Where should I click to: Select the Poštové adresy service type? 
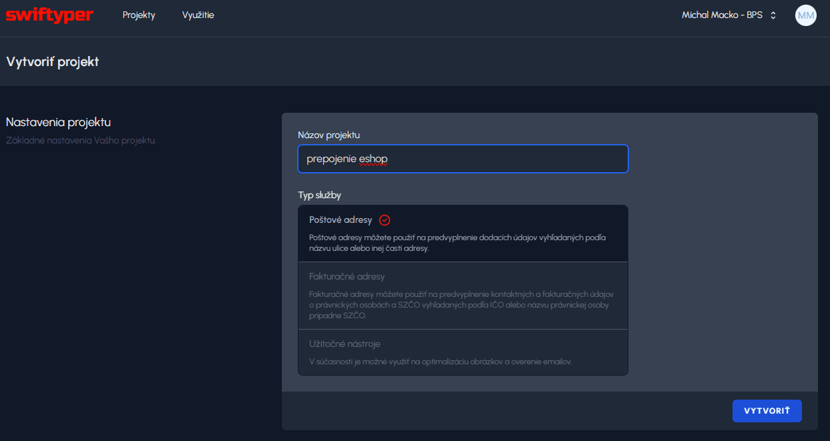pos(341,220)
